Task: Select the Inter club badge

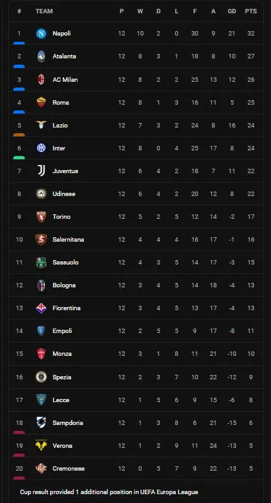Action: (x=41, y=148)
